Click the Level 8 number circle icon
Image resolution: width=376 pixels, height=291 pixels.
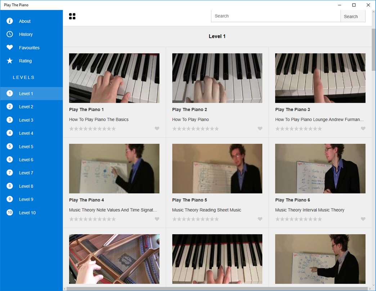(10, 186)
